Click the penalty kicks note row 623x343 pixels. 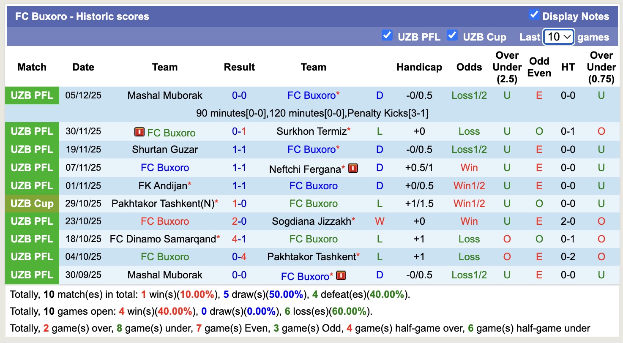tap(312, 113)
